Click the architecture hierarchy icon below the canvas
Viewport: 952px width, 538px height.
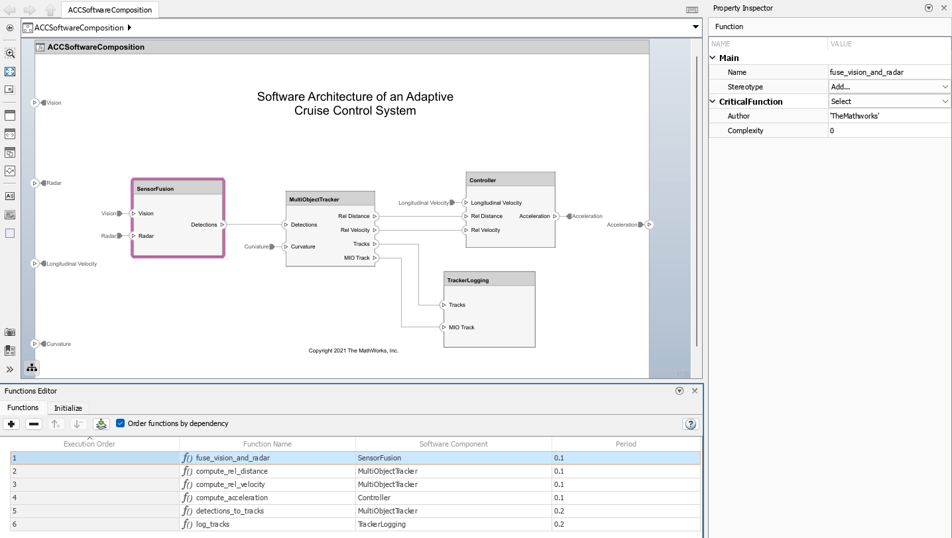31,367
